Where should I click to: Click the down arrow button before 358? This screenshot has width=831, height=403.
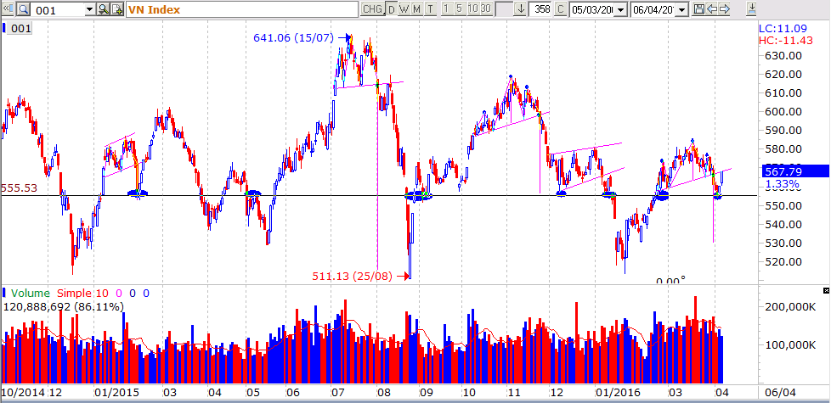click(521, 9)
